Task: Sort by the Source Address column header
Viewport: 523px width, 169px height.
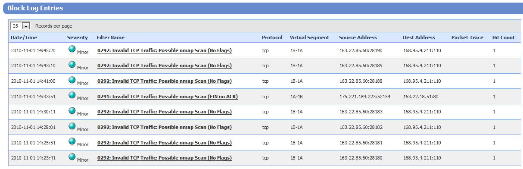Action: pyautogui.click(x=358, y=38)
